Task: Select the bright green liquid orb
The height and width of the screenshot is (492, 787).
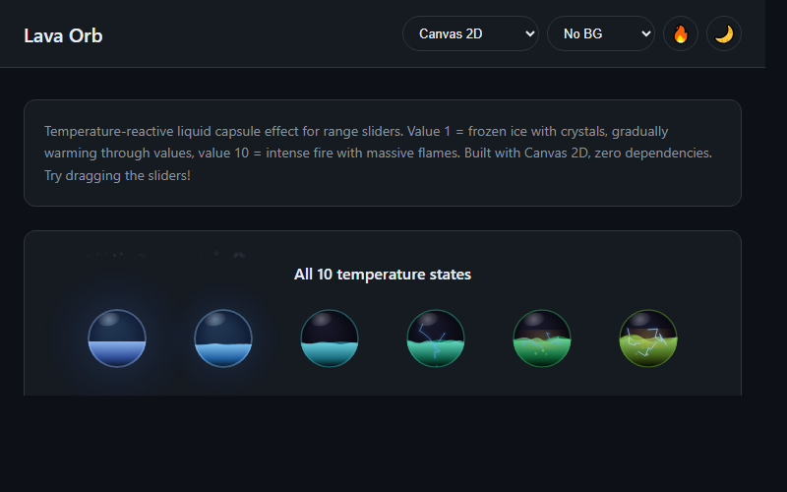Action: [x=542, y=338]
